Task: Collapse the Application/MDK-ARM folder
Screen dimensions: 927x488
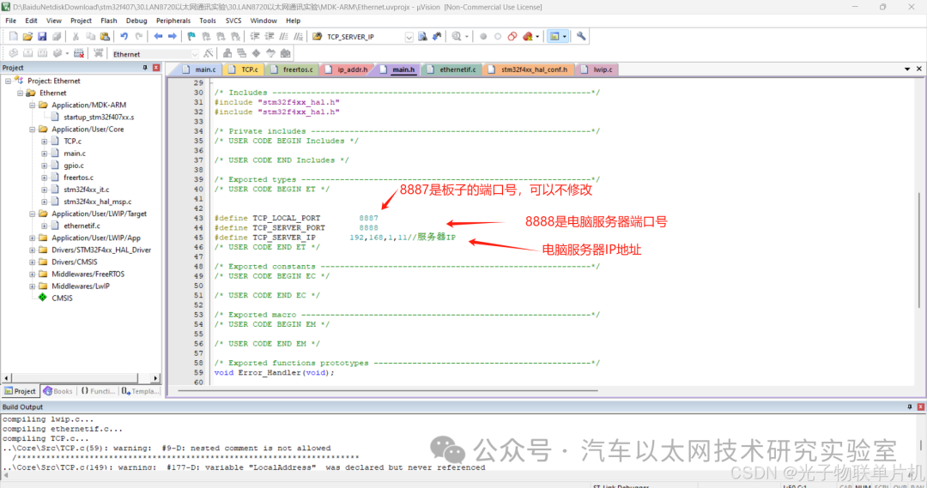Action: pos(33,105)
